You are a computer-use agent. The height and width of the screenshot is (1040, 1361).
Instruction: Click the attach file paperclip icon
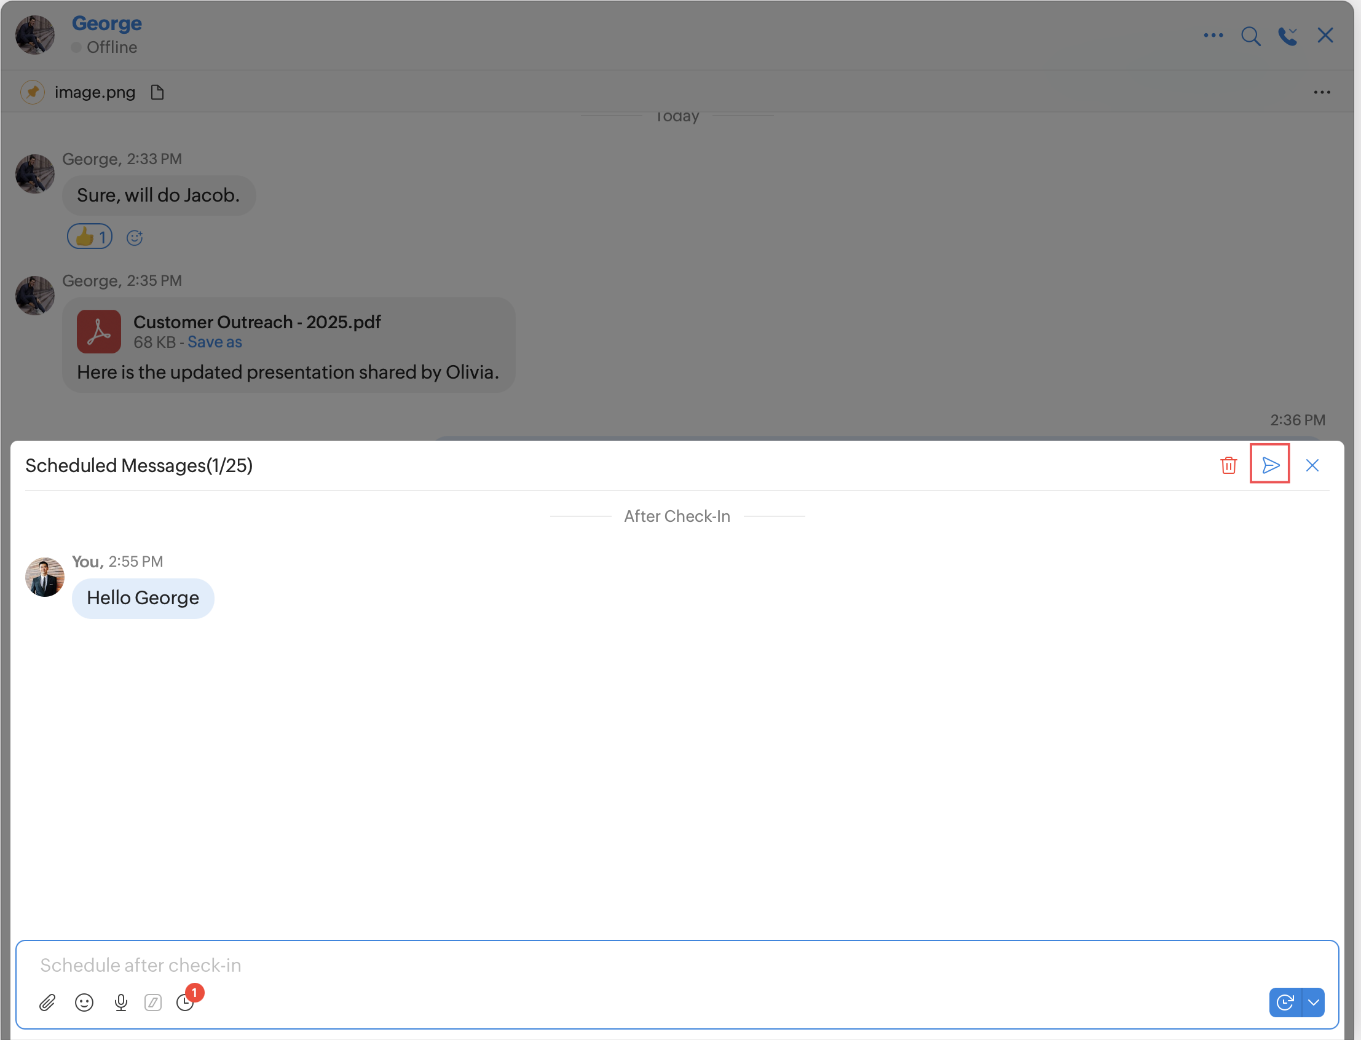pyautogui.click(x=47, y=1003)
